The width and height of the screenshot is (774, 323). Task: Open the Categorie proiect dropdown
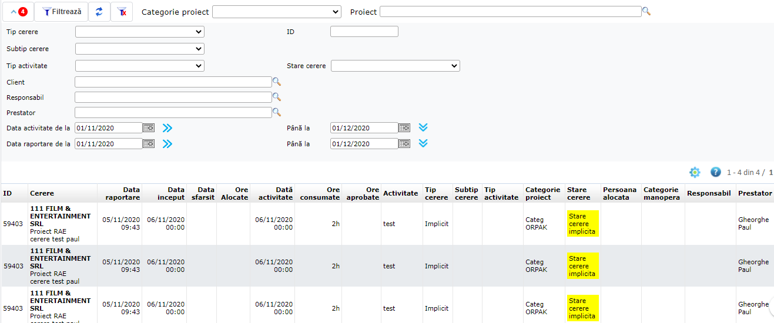276,12
